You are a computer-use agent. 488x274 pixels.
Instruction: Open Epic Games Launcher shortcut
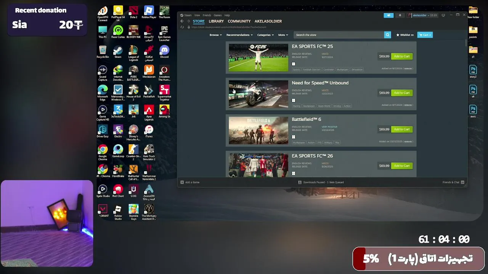tap(164, 33)
